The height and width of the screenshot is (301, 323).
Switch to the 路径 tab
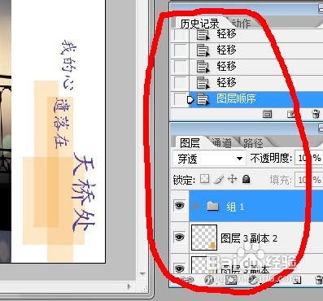coord(252,142)
